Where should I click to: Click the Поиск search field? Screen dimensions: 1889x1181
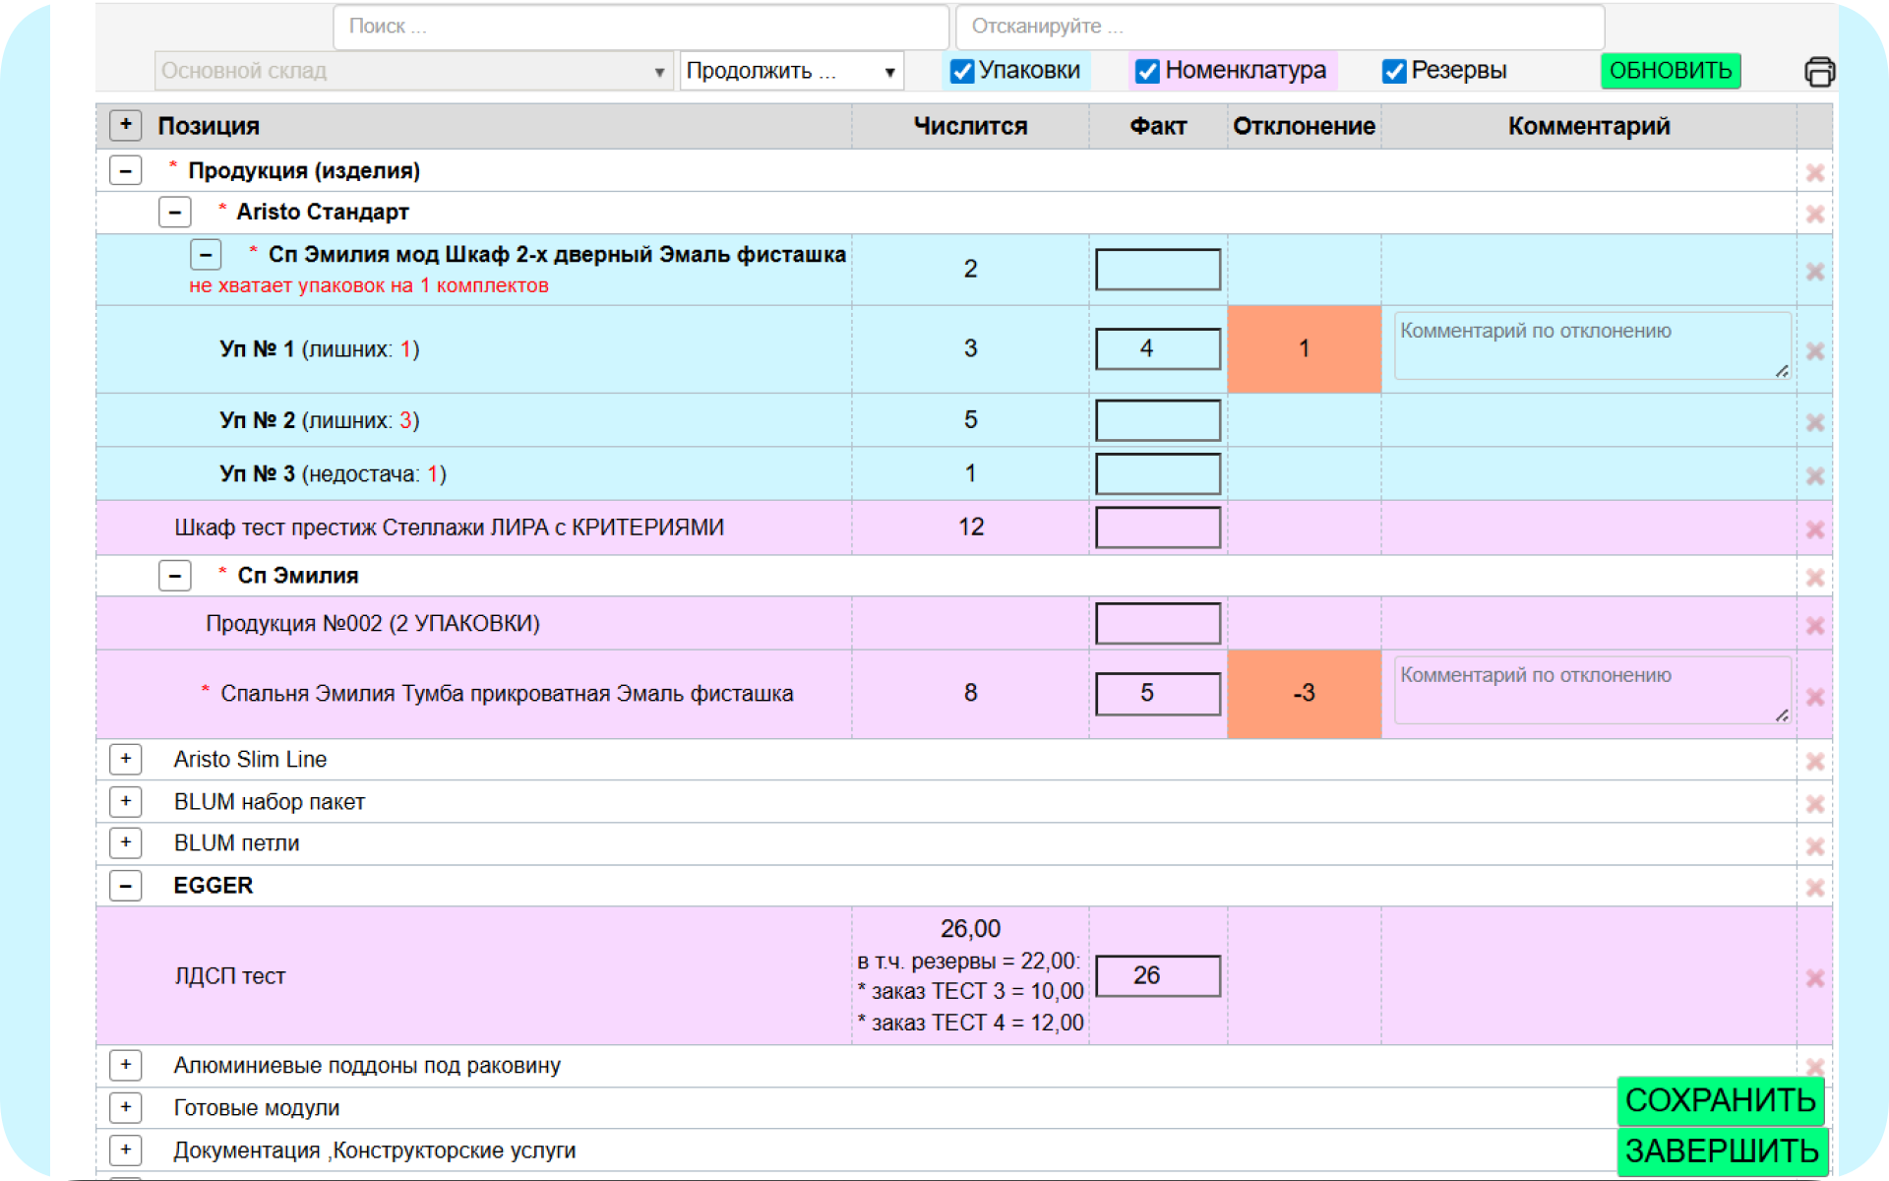click(640, 27)
